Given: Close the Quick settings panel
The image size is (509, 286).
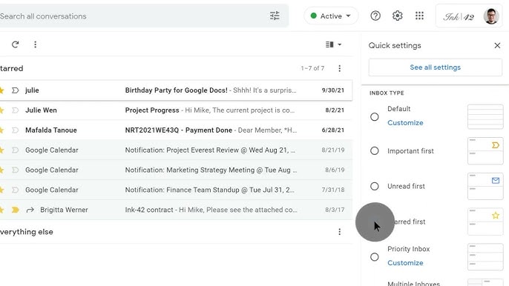Looking at the screenshot, I should 497,45.
